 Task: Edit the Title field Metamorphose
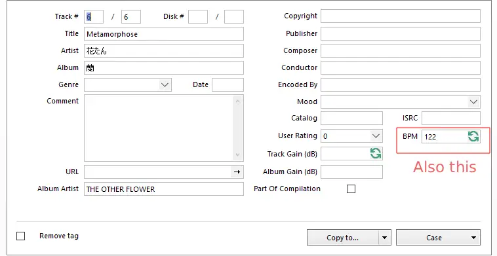tap(164, 34)
